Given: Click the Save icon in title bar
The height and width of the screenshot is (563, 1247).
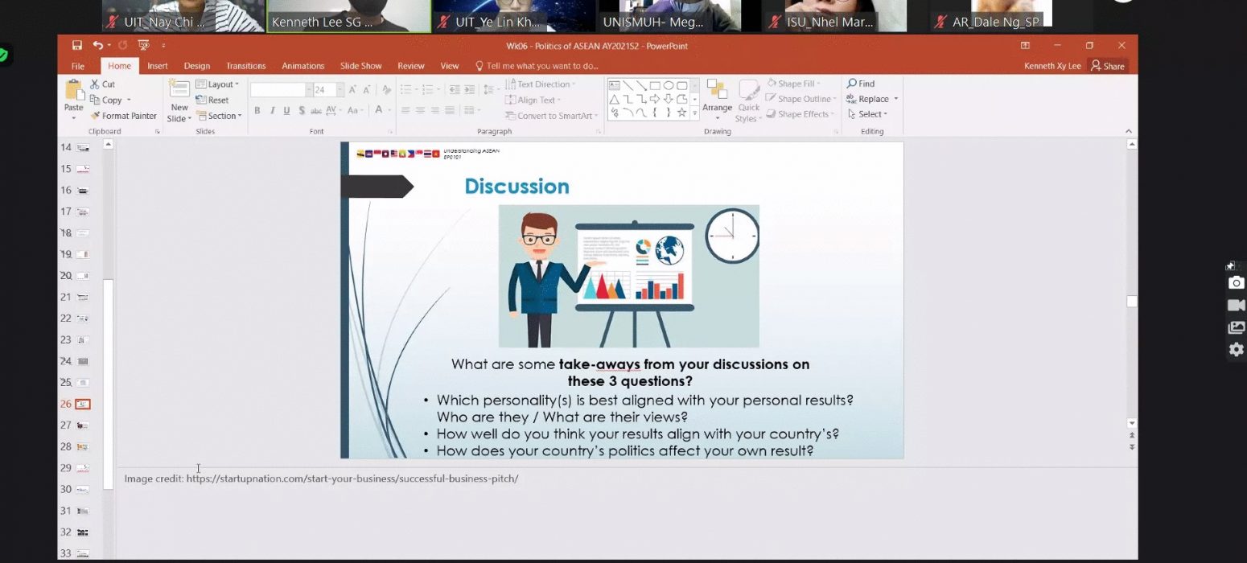Looking at the screenshot, I should 77,46.
